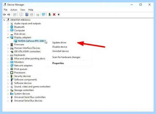156x114 pixels.
Task: Expand the Network adapters category
Action: pos(8,66)
